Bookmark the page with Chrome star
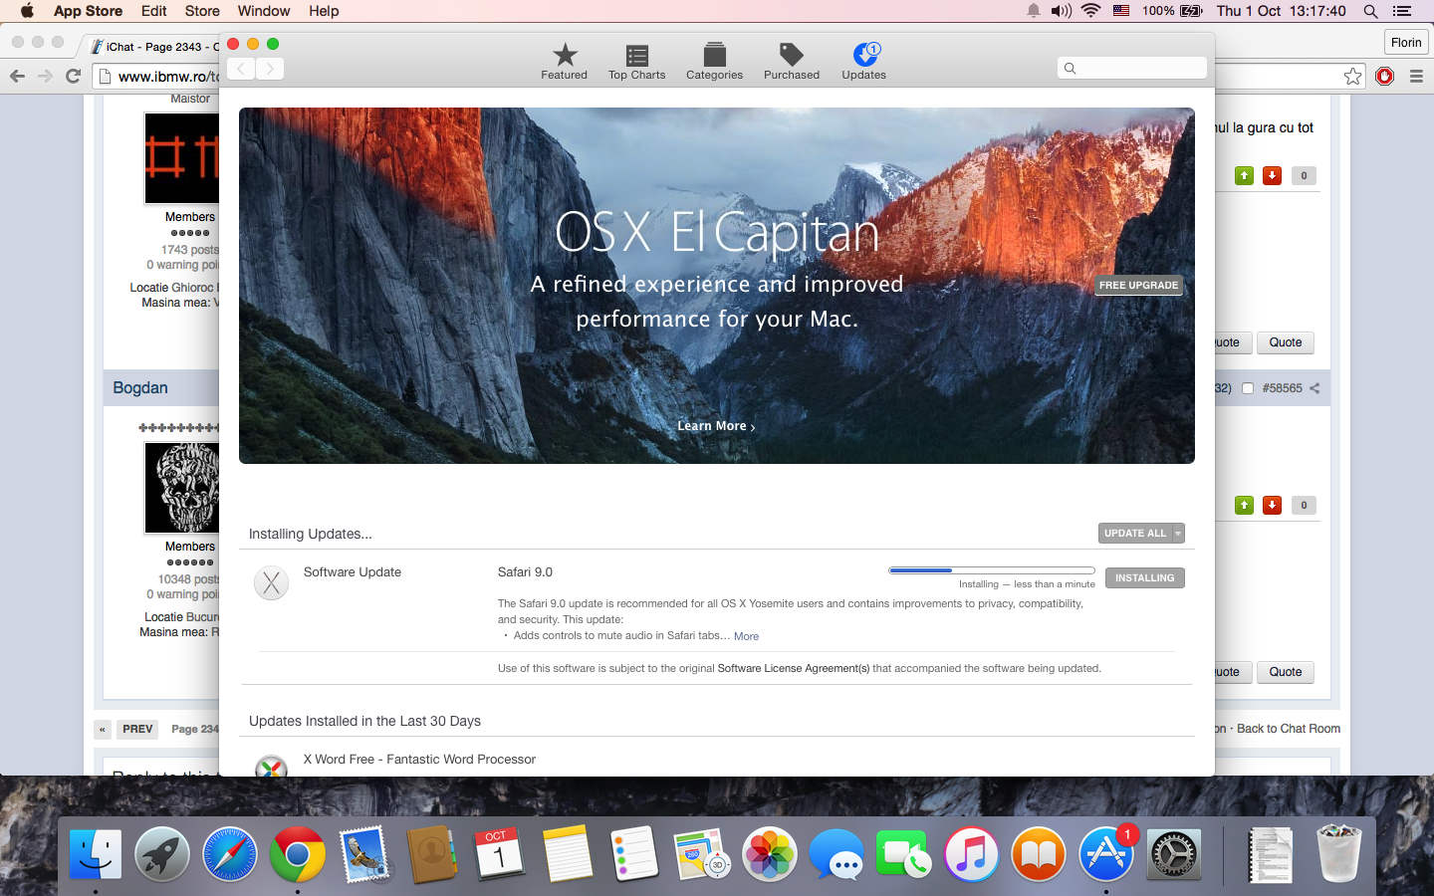The height and width of the screenshot is (896, 1434). point(1352,76)
